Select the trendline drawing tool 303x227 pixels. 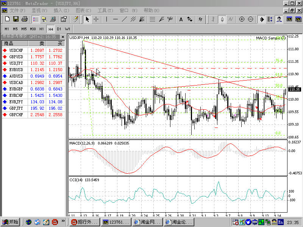tap(124, 19)
